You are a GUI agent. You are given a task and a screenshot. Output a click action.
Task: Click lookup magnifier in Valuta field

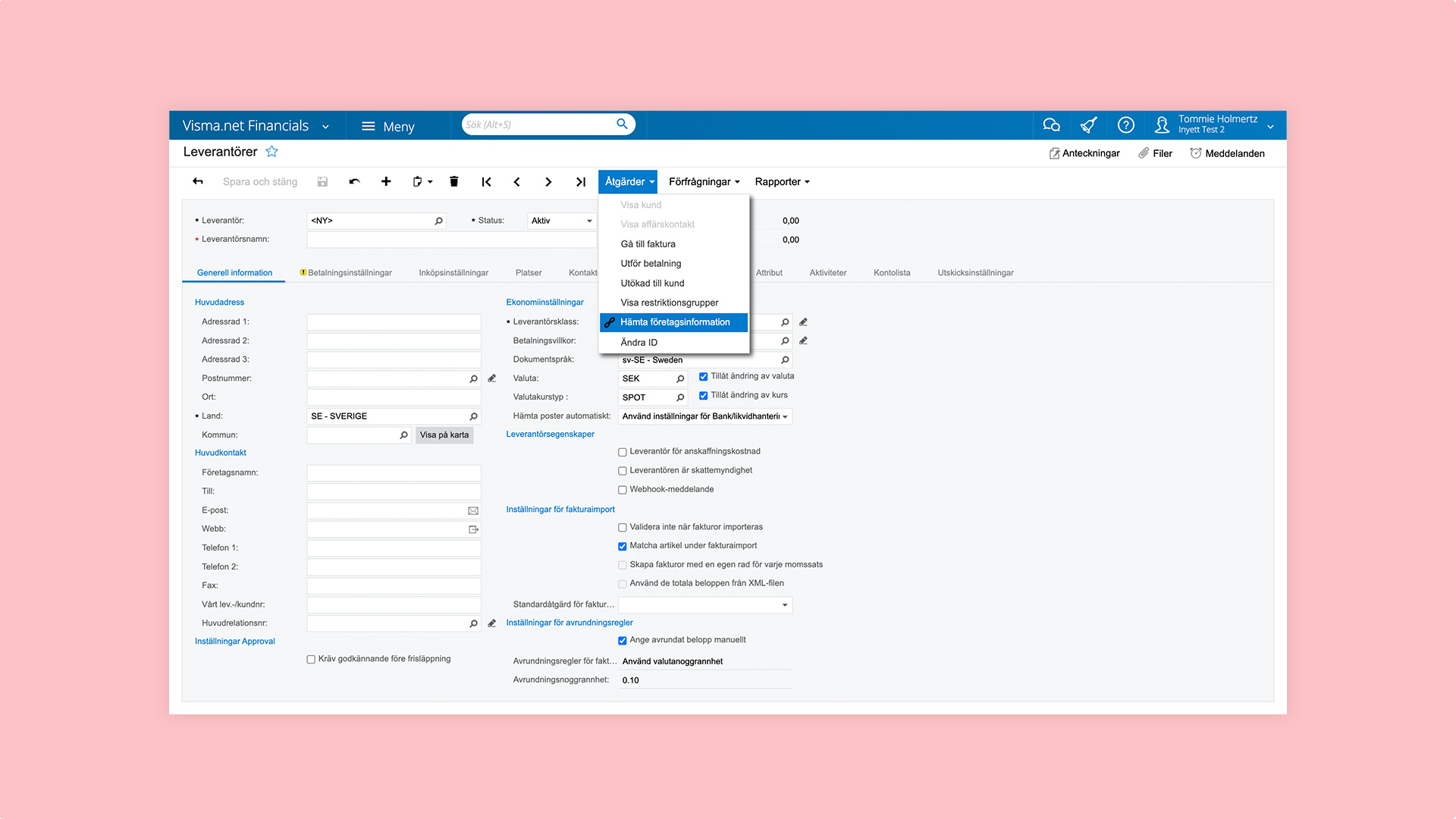coord(680,378)
